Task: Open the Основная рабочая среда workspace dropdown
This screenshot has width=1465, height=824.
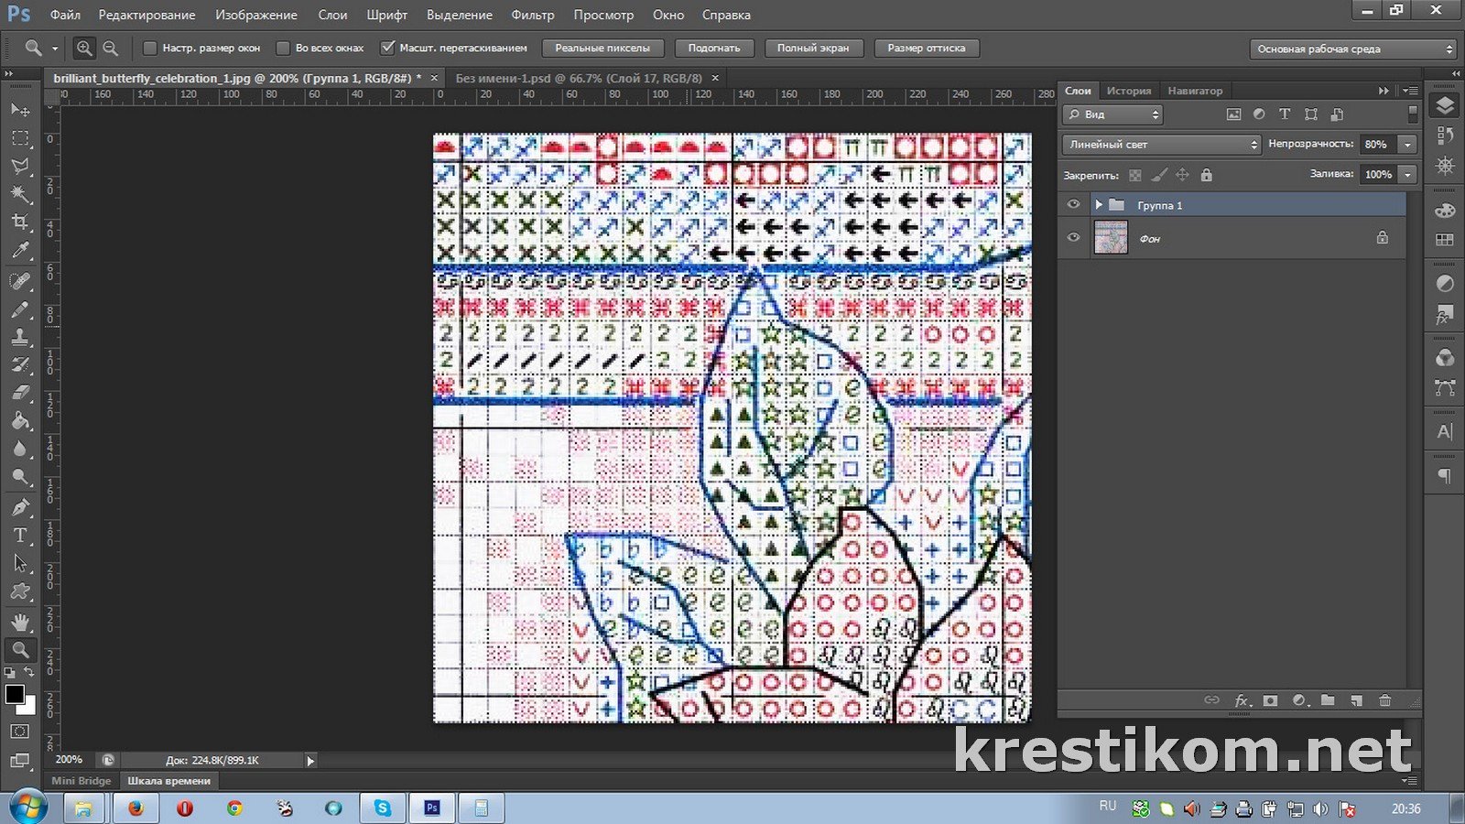Action: tap(1353, 49)
